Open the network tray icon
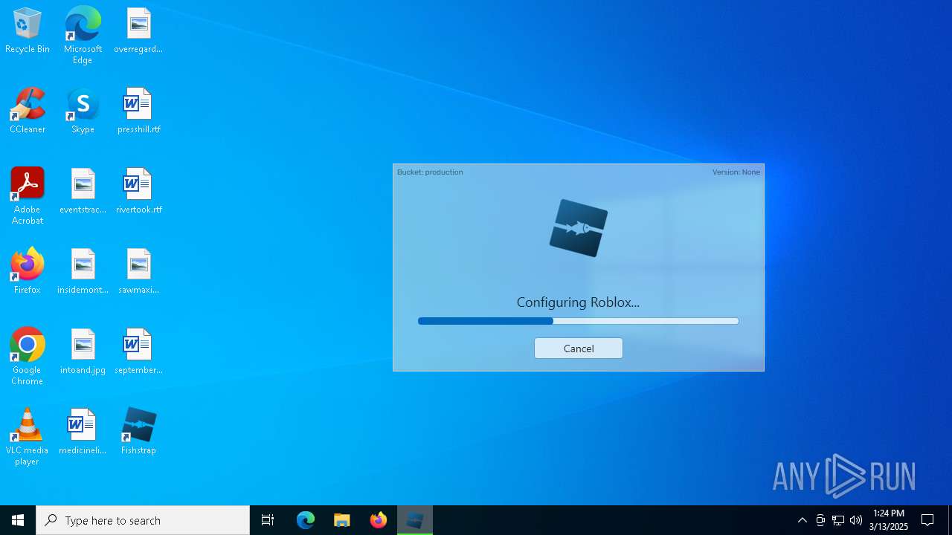 click(838, 520)
